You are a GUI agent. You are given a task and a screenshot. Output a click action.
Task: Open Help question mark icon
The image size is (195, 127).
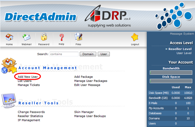tap(61, 38)
